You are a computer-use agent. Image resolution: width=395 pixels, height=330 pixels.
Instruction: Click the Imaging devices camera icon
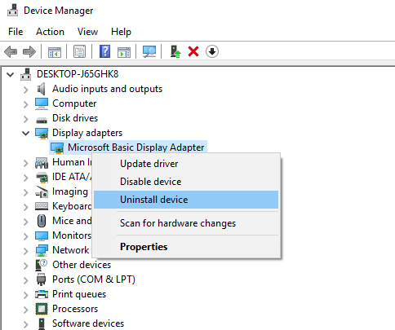pyautogui.click(x=42, y=191)
